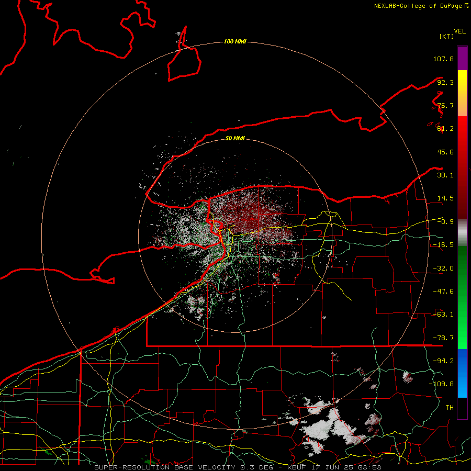
Task: Select the 76.7 value on velocity scale
Action: [x=445, y=105]
